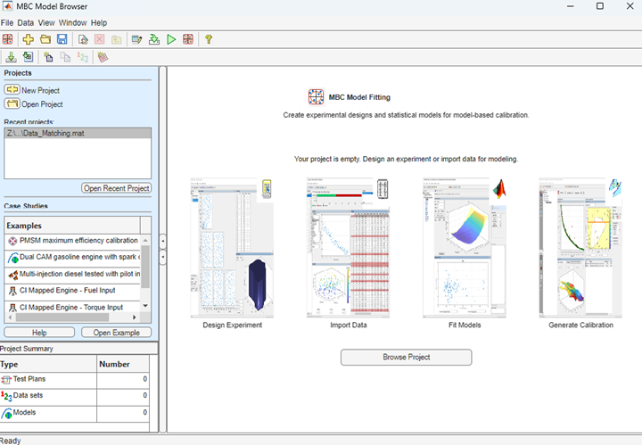Click the Design Experiment thumbnail
The height and width of the screenshot is (445, 642).
pyautogui.click(x=233, y=247)
